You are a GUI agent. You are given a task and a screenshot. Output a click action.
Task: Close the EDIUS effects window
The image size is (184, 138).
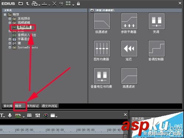180,3
